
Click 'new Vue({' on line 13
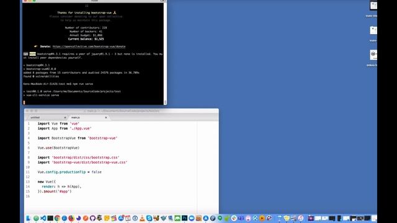[x=47, y=181]
